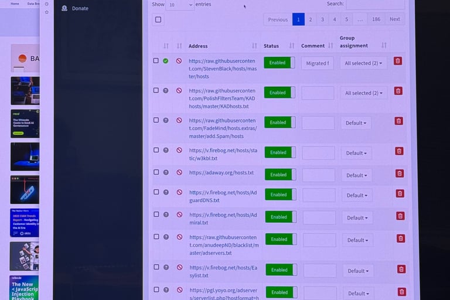Delete the FadeMind add.Spam hosts entry
450x300 pixels.
coord(398,121)
